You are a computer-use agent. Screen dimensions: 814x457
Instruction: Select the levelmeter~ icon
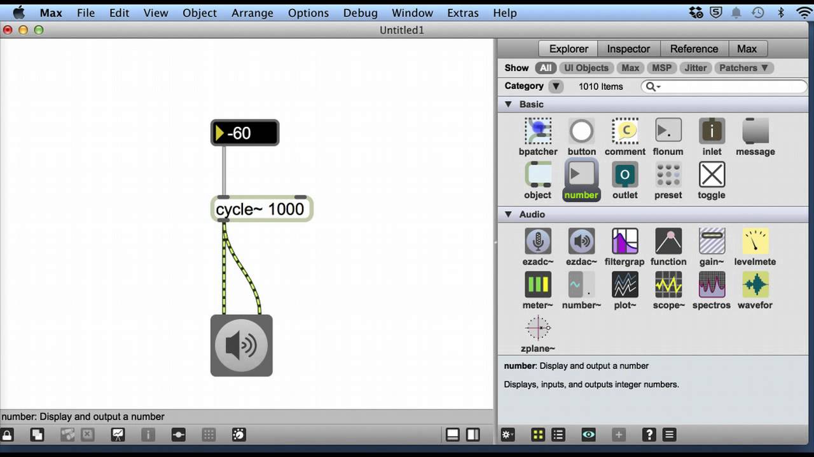point(755,241)
